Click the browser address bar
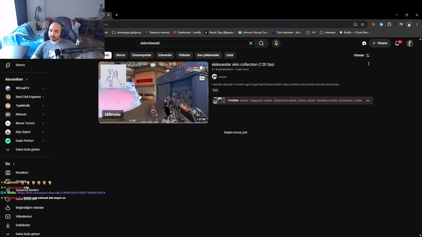This screenshot has height=237, width=422. (227, 24)
